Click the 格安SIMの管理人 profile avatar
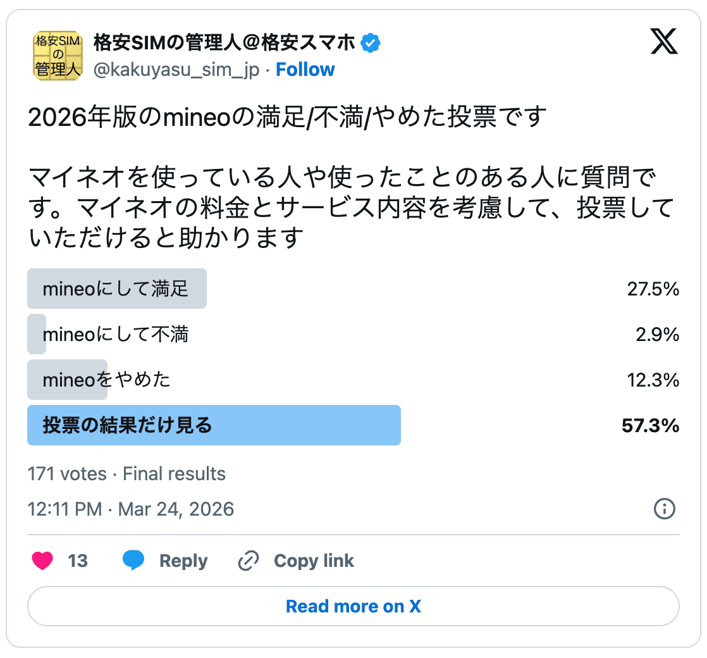This screenshot has width=707, height=658. click(x=57, y=56)
